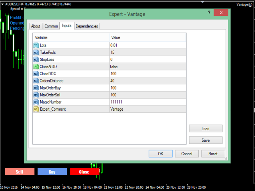Image resolution: width=255 pixels, height=191 pixels.
Task: Click the Lots variable type icon
Action: [x=36, y=45]
